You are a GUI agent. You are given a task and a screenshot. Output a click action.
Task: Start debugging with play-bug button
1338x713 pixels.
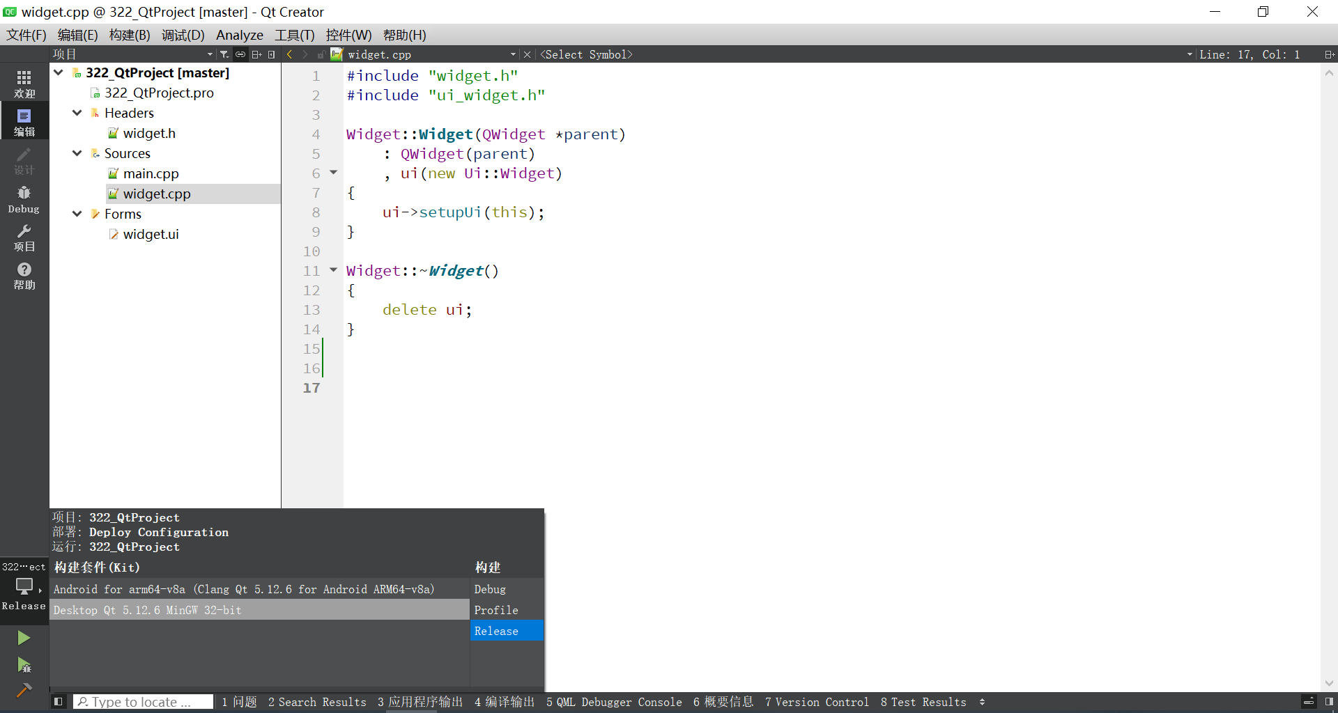(x=24, y=665)
